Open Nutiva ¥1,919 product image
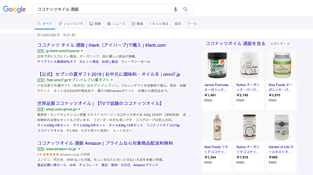Image resolution: width=313 pixels, height=175 pixels. (x=249, y=127)
